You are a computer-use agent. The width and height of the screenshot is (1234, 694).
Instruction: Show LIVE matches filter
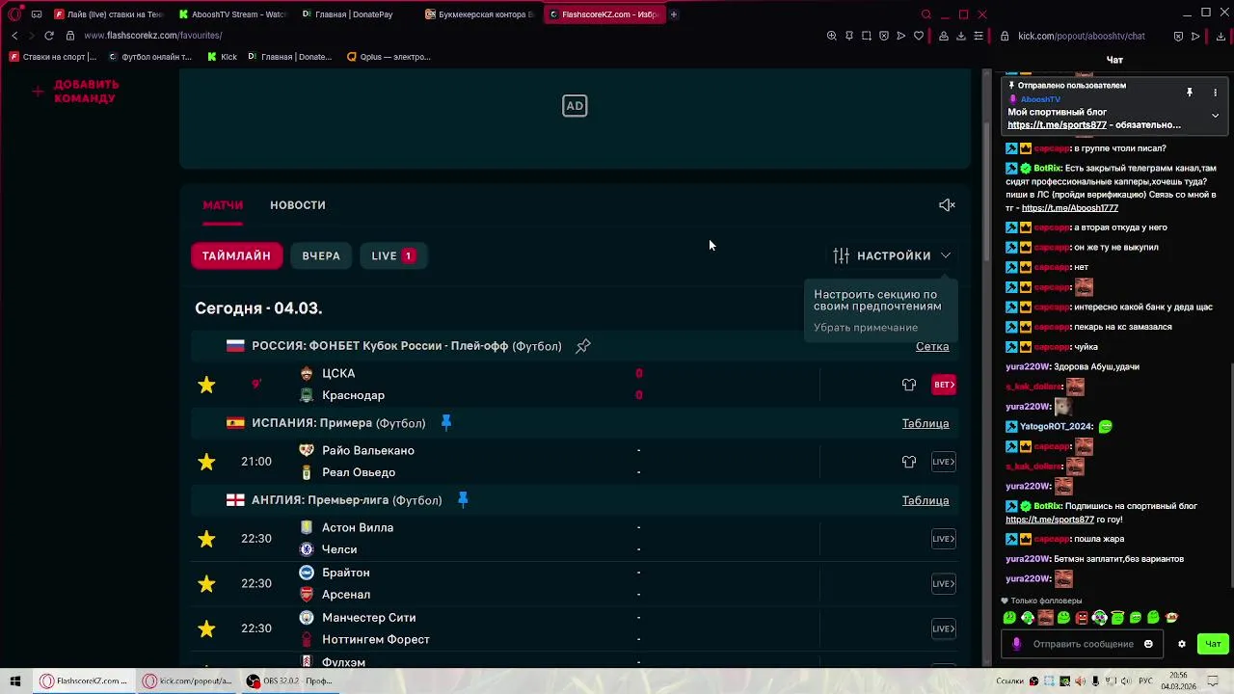(x=392, y=255)
